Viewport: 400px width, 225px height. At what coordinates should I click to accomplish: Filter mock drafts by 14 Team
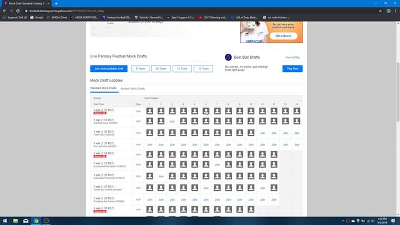pyautogui.click(x=203, y=69)
